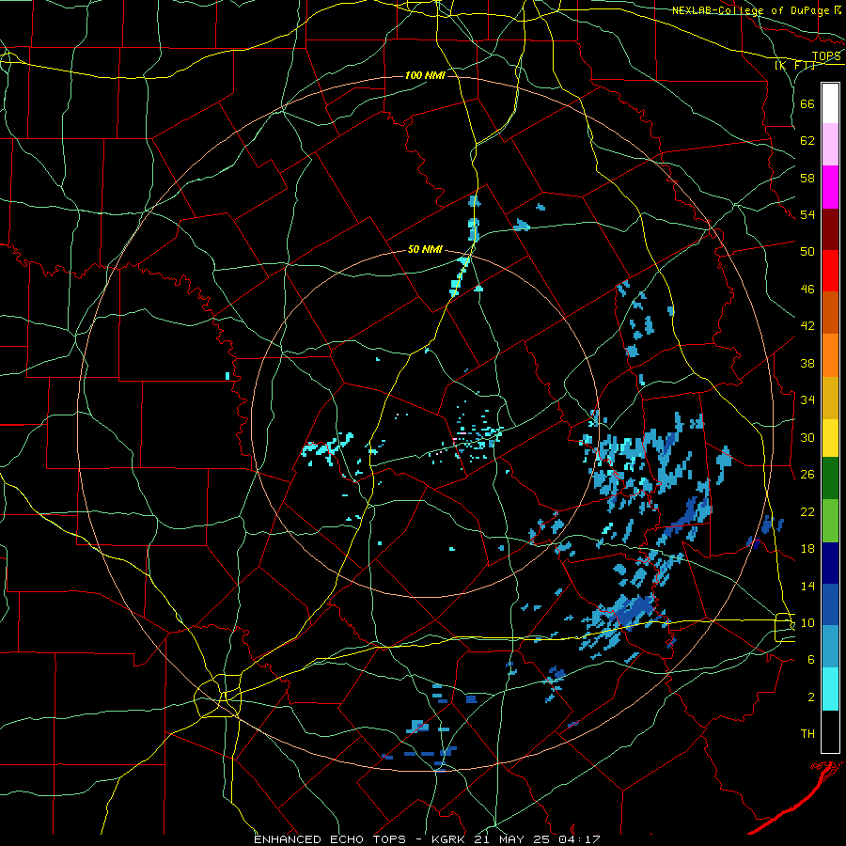Click the light pink 62 kft swatch
This screenshot has height=846, width=846.
tap(830, 145)
